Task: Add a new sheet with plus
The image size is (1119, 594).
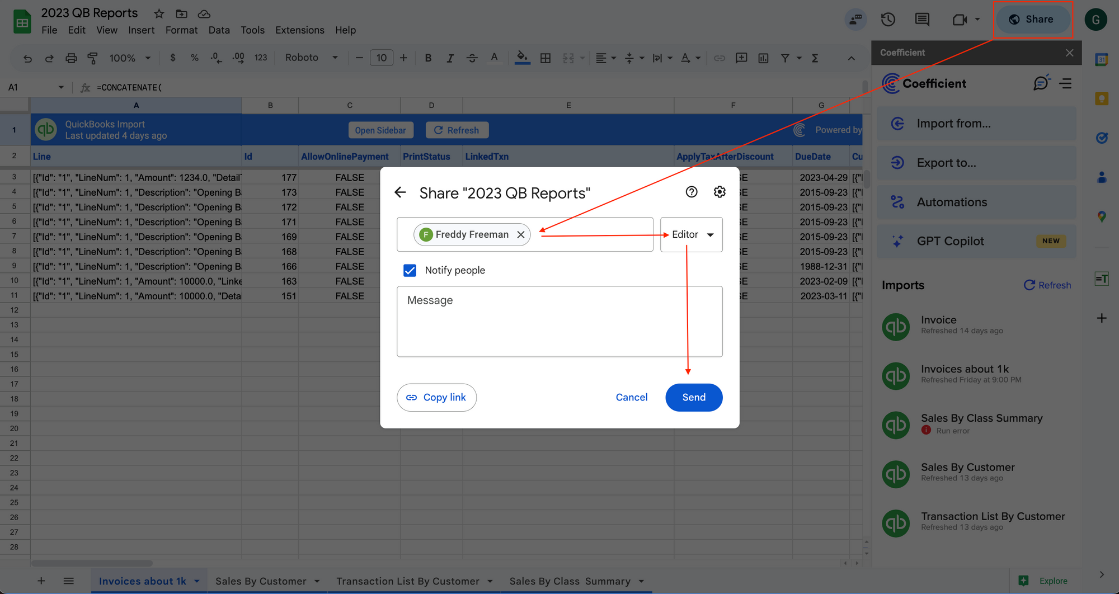Action: coord(41,581)
